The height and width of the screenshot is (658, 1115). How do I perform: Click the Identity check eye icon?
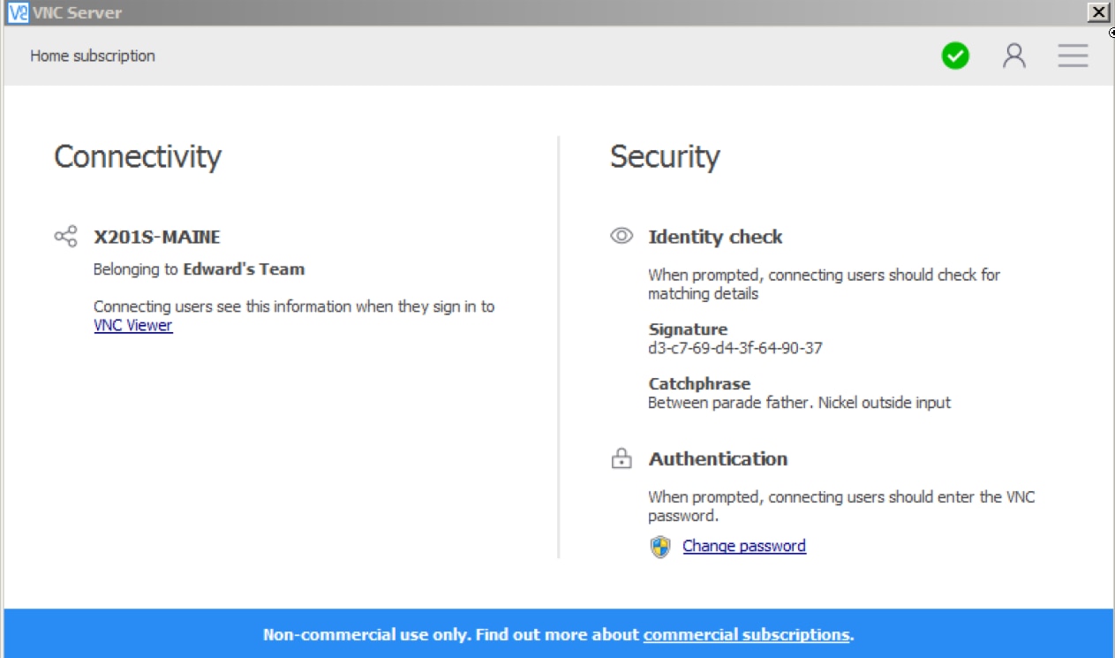(622, 235)
